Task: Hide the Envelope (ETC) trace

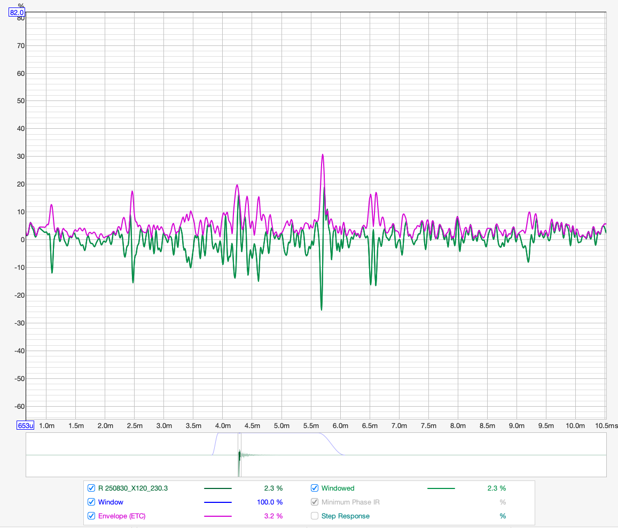Action: tap(91, 516)
